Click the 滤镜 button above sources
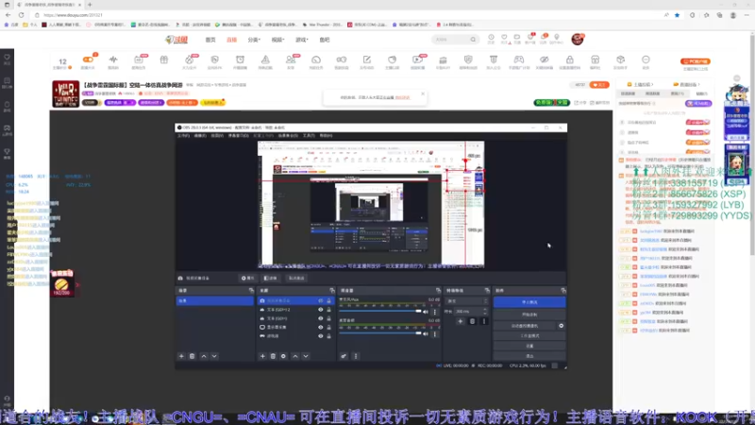 click(x=271, y=278)
